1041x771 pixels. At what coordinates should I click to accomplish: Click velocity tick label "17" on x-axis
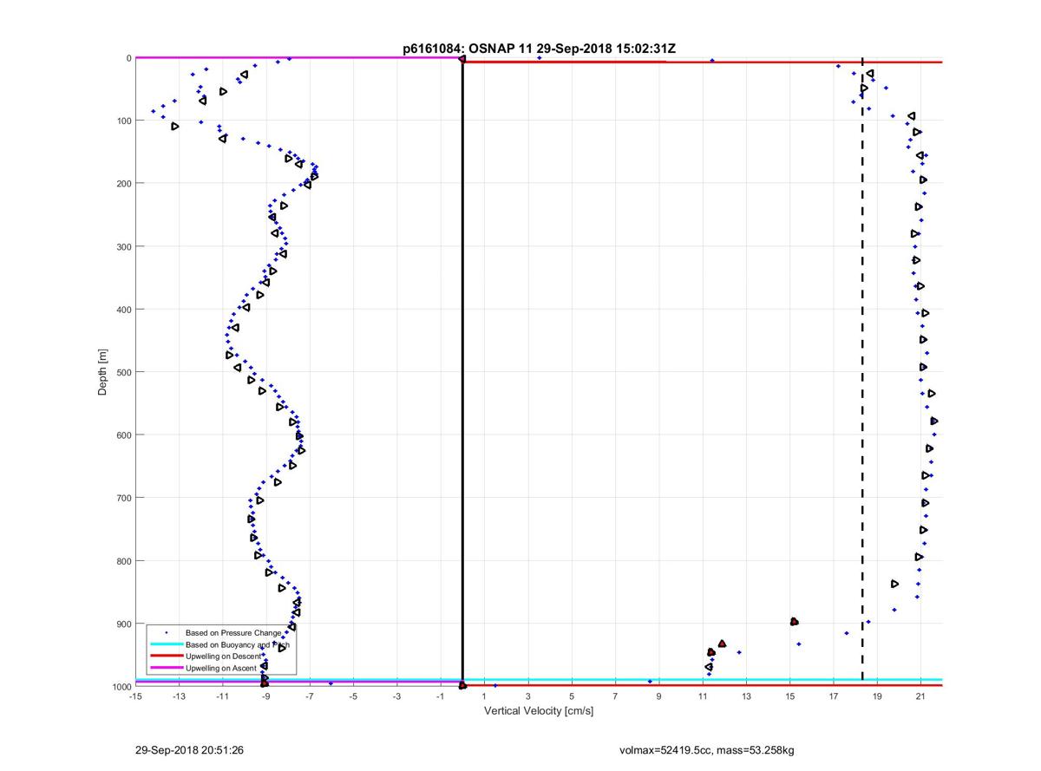click(833, 696)
